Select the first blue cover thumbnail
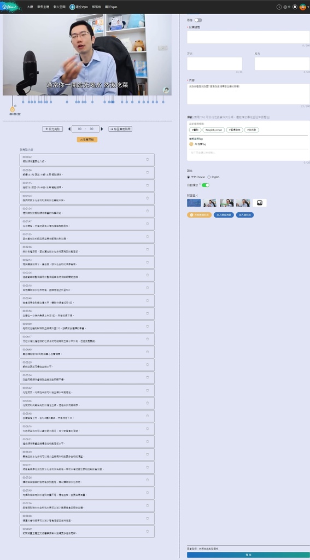 [x=194, y=203]
